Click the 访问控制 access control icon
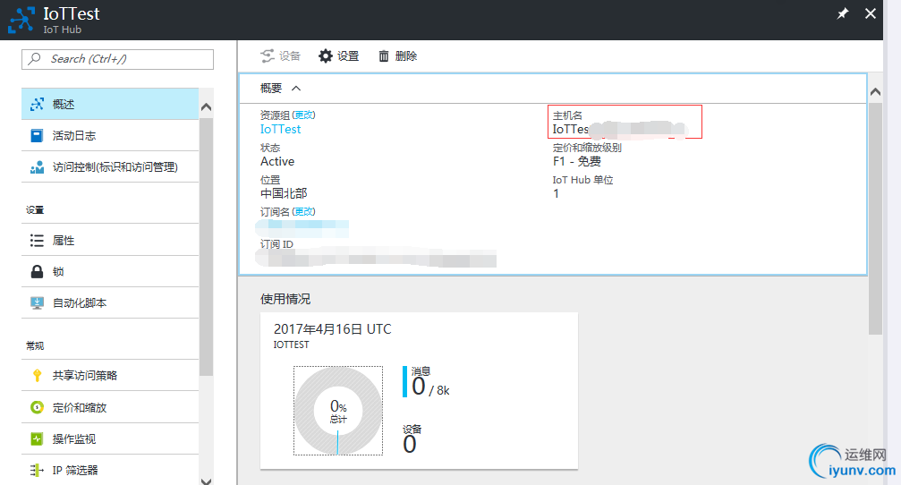Image resolution: width=901 pixels, height=485 pixels. [37, 167]
